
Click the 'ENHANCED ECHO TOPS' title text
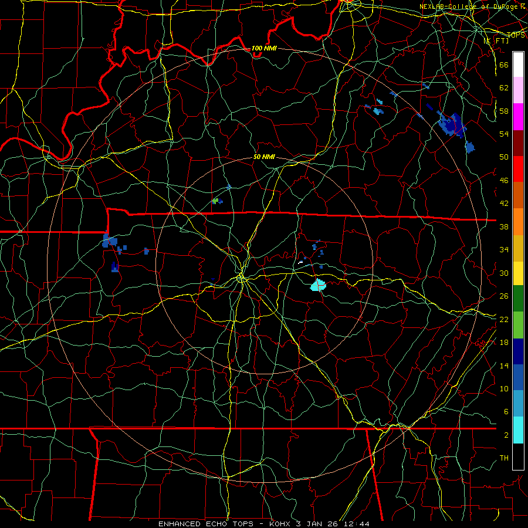206,524
